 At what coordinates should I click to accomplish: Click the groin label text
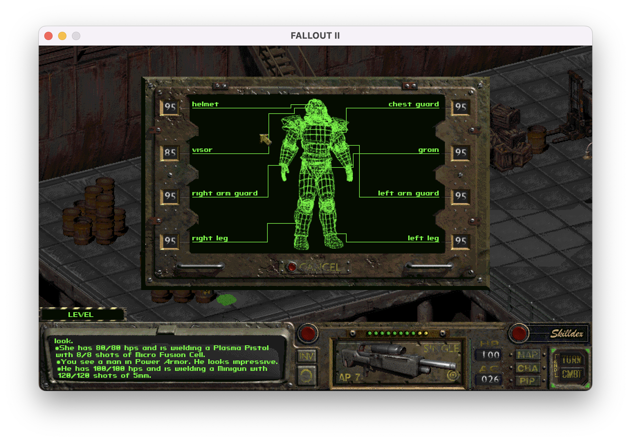tap(429, 150)
